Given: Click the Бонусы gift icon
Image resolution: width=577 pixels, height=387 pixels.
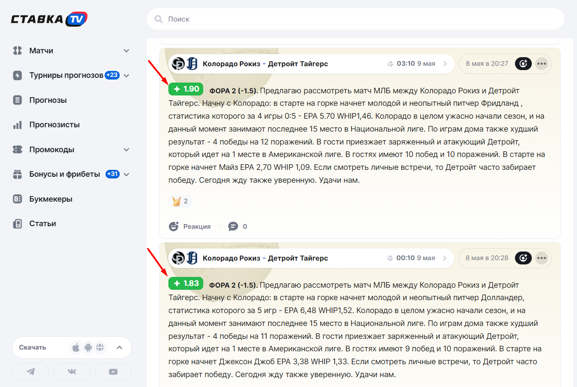Looking at the screenshot, I should tap(18, 174).
